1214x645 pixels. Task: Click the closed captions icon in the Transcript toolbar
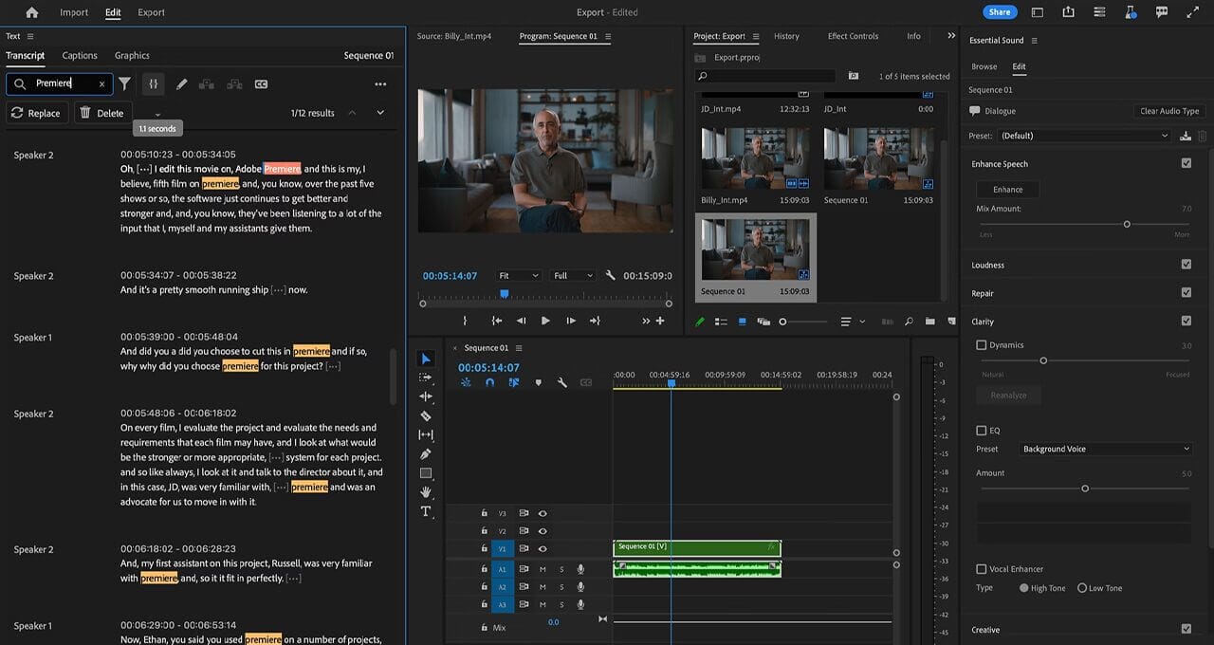(x=261, y=84)
